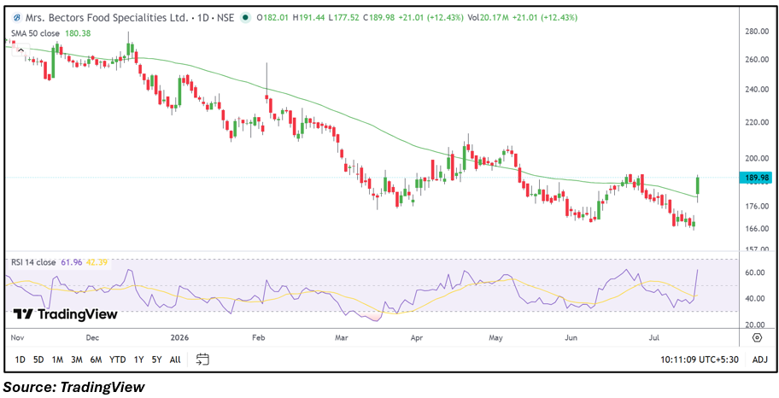This screenshot has width=779, height=398.
Task: Click the TradingView logo
Action: tap(65, 314)
